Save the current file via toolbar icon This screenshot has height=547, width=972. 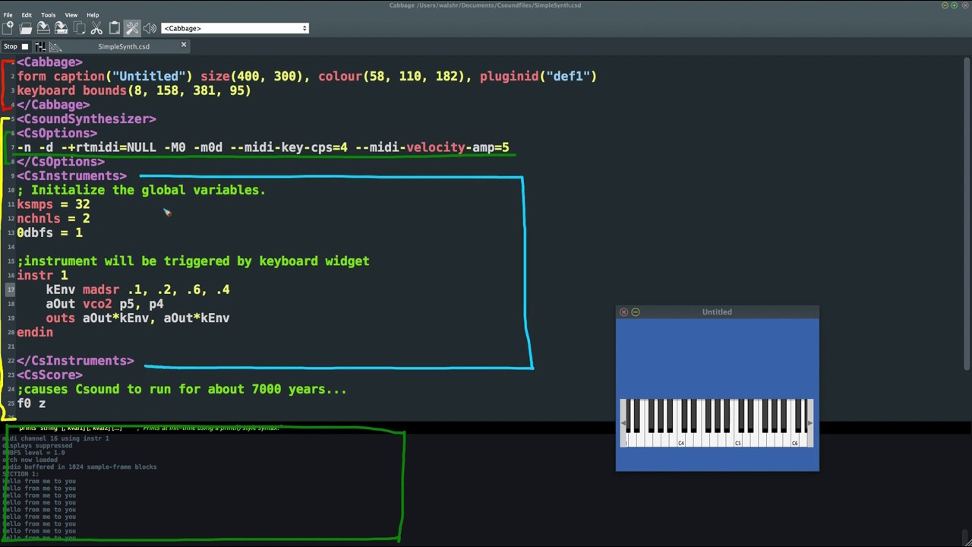[43, 28]
